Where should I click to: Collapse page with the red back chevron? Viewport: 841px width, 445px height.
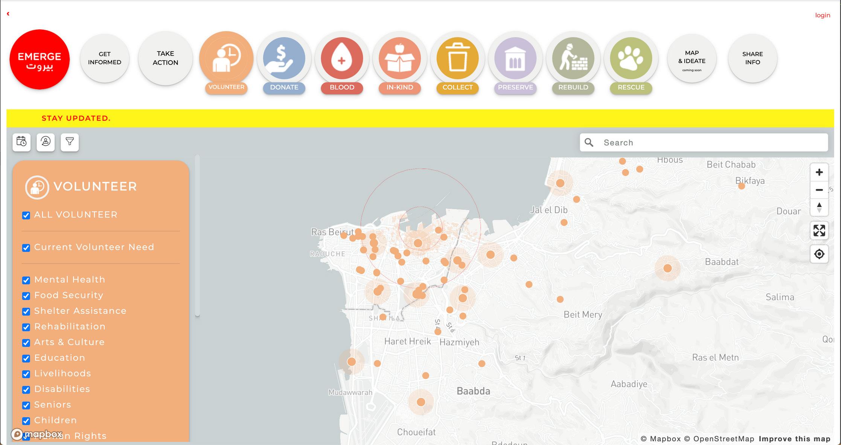click(x=8, y=14)
